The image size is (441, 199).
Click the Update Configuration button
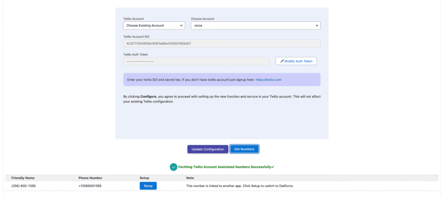[208, 149]
